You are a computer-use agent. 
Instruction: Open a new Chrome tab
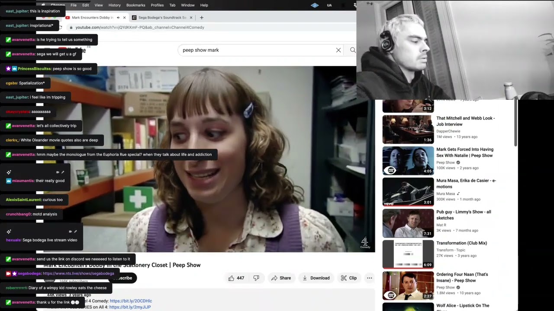coord(202,18)
